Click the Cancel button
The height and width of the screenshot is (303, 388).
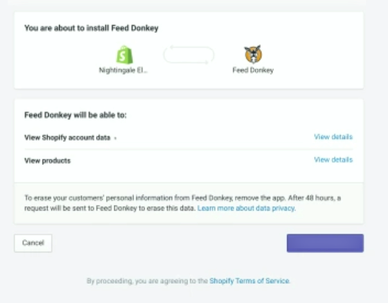pyautogui.click(x=33, y=243)
